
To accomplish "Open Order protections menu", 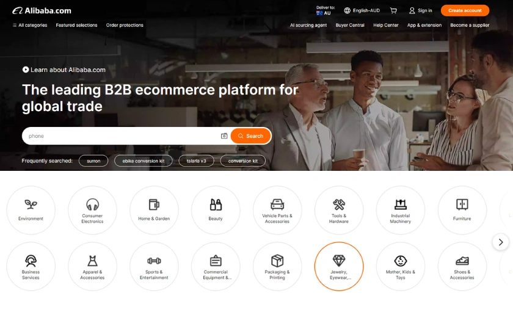I will click(125, 25).
